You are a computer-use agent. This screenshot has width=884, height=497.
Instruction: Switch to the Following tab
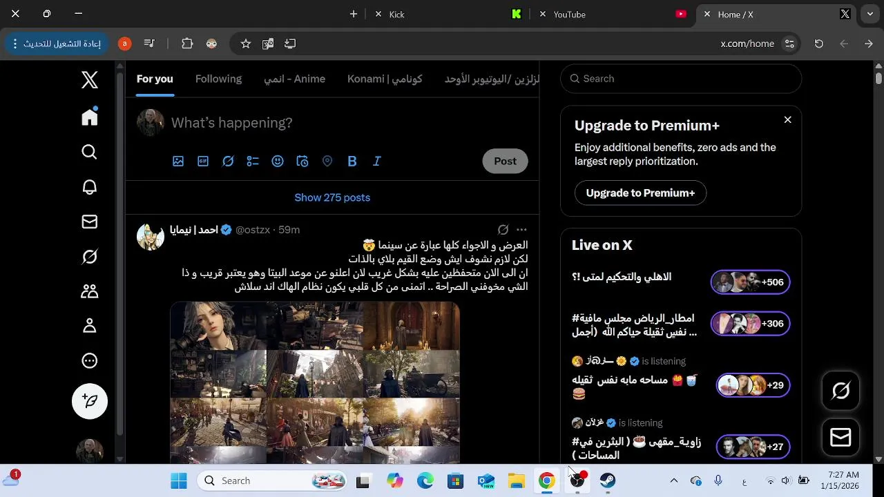click(x=218, y=79)
